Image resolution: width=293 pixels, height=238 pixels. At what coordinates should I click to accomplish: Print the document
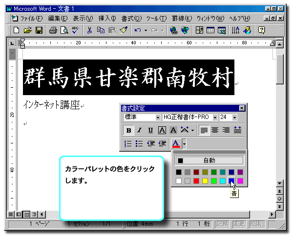(53, 30)
